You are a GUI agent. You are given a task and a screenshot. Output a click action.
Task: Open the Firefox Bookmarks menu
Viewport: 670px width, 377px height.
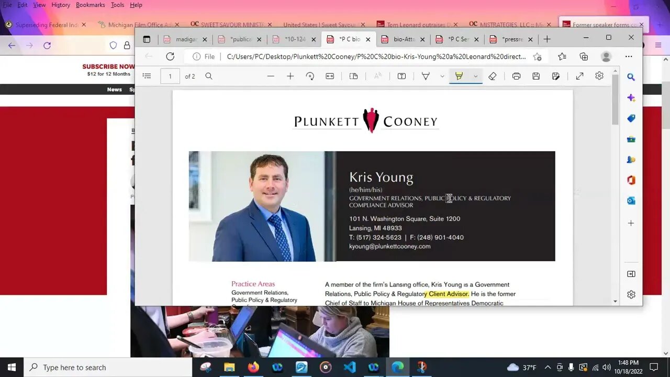[x=91, y=5]
